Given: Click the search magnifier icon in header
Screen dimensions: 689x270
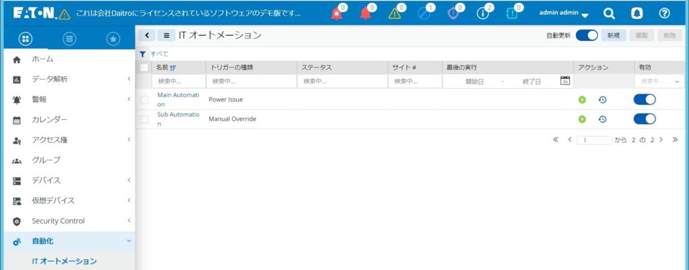Looking at the screenshot, I should 609,14.
